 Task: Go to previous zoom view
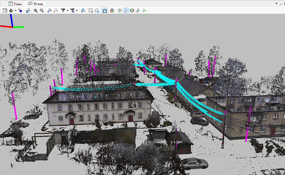[x=49, y=11]
